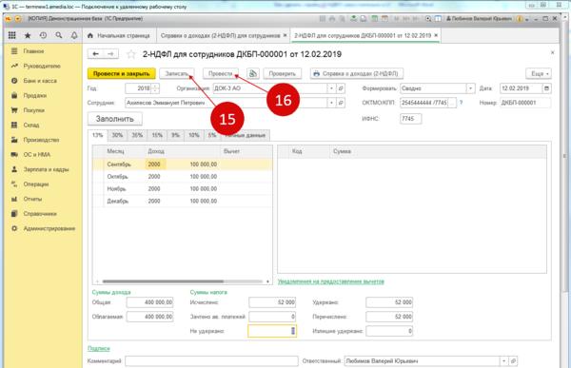The image size is (571, 368).
Task: Click the user Любимов Валерий Юрьевич
Action: (x=479, y=19)
